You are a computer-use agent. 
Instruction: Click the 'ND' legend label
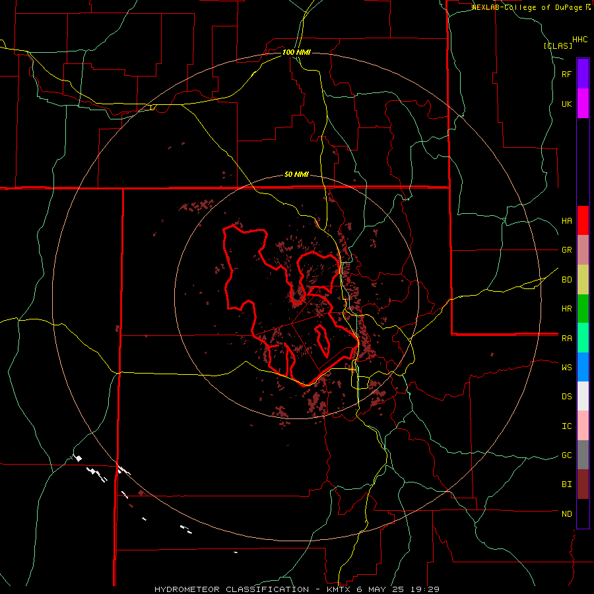(x=567, y=514)
